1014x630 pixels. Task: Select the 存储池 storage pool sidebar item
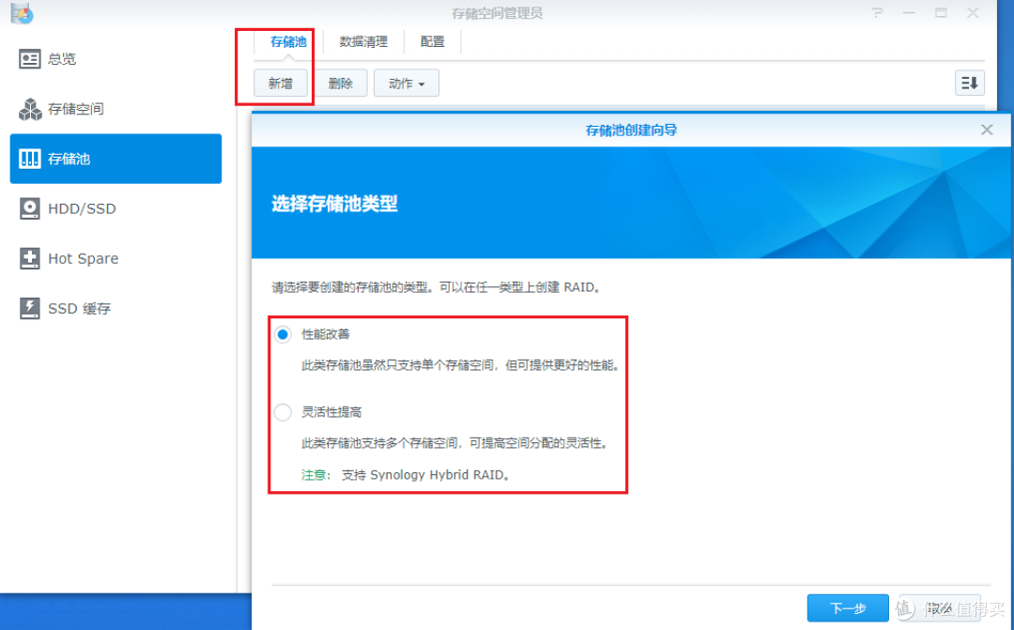tap(115, 159)
